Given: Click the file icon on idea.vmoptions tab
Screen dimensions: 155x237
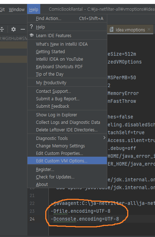Looking at the screenshot, I should click(x=112, y=30).
